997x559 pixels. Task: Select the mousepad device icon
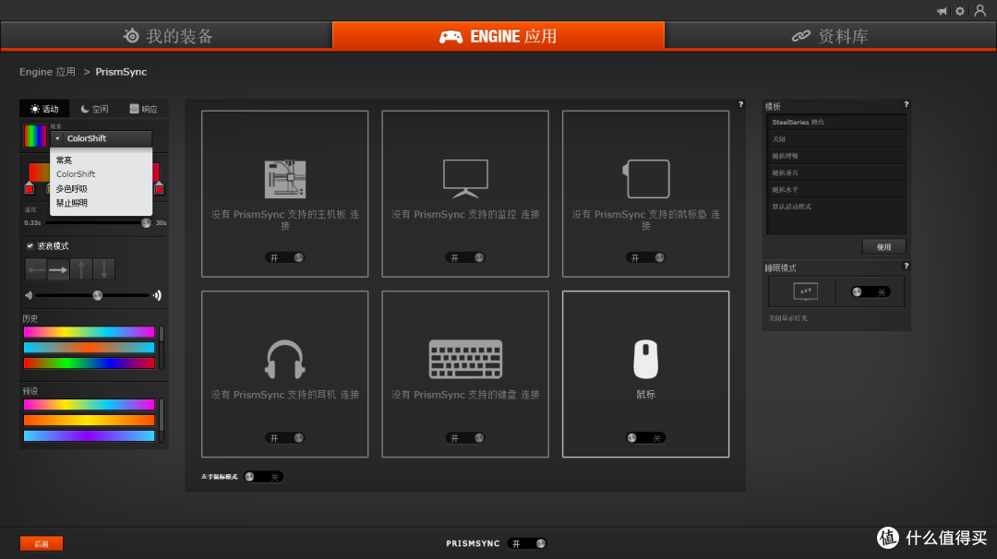click(x=646, y=179)
